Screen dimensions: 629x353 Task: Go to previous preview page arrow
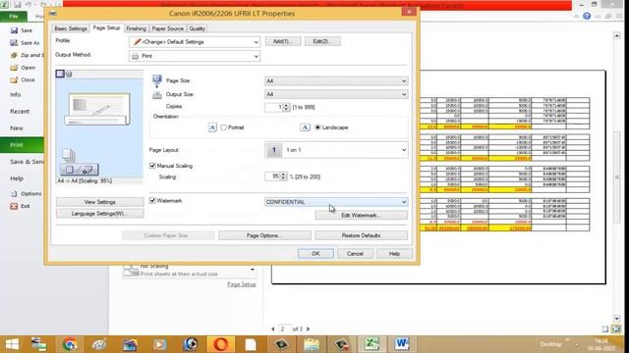273,329
